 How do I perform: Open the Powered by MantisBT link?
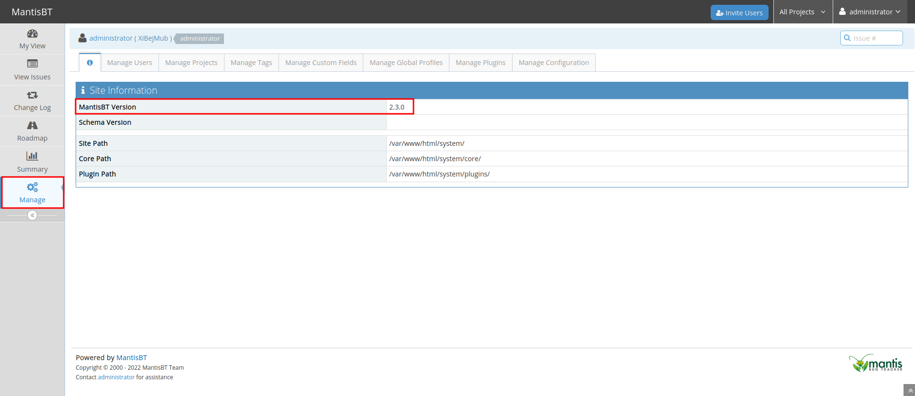coord(132,358)
